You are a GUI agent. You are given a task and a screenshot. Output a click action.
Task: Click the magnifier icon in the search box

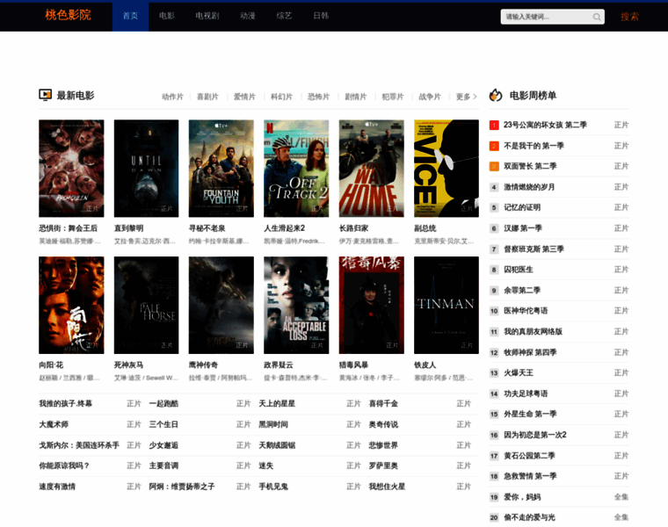(597, 17)
